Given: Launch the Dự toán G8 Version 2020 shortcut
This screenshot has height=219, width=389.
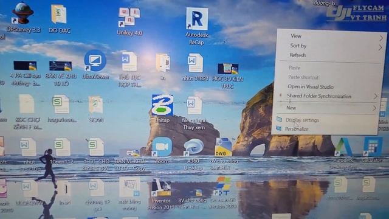Looking at the screenshot, I should 223,186.
